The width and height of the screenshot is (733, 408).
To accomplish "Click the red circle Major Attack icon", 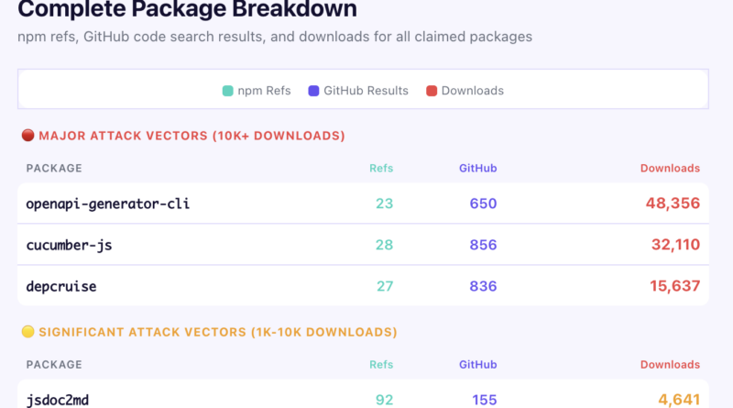I will (27, 136).
